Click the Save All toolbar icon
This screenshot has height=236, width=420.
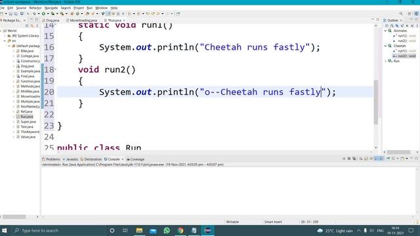(16, 14)
